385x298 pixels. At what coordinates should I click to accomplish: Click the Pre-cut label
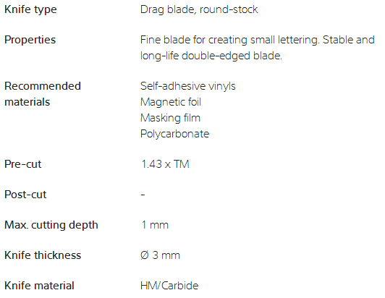click(23, 164)
